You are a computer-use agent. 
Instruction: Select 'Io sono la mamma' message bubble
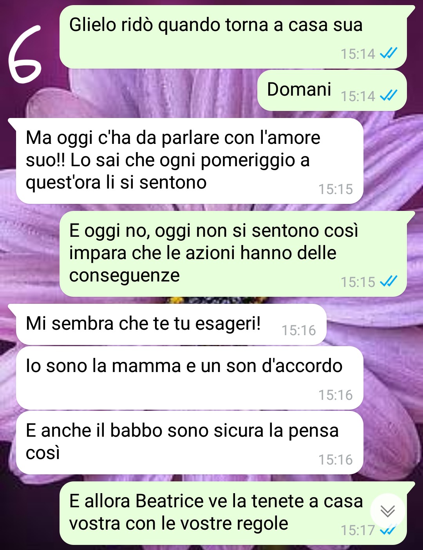[190, 378]
